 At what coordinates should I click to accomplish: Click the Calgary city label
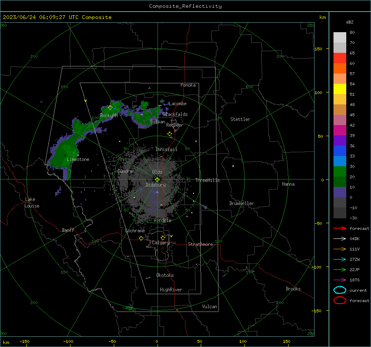click(161, 243)
